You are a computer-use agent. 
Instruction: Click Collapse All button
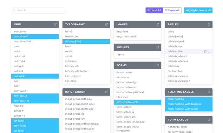[172, 10]
